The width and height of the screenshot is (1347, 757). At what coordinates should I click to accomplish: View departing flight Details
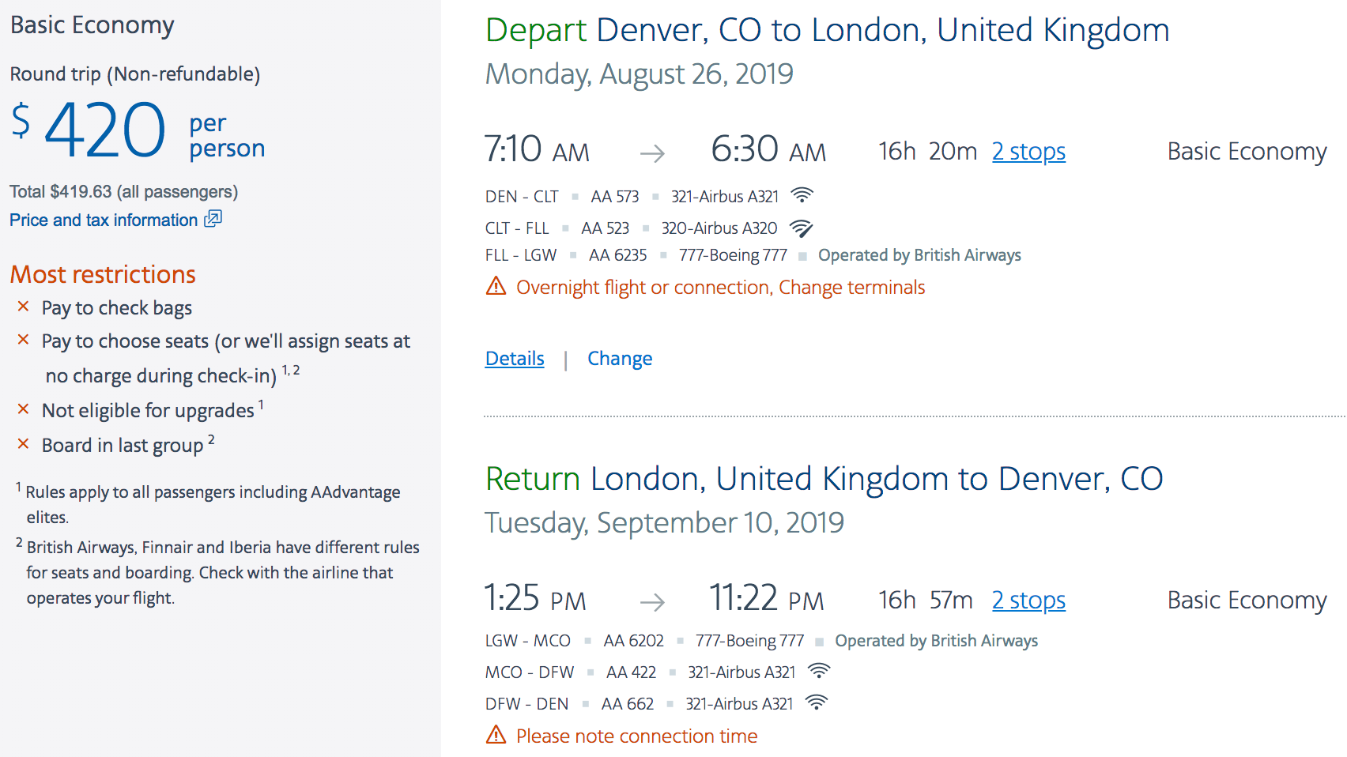coord(515,359)
